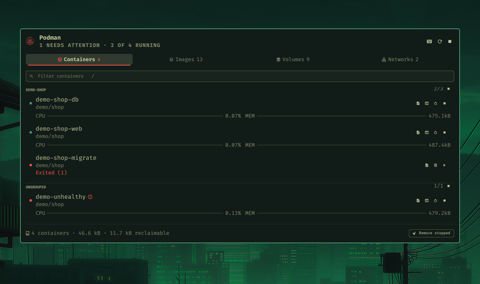Click the Remove stopped button
Image resolution: width=480 pixels, height=284 pixels.
(432, 233)
